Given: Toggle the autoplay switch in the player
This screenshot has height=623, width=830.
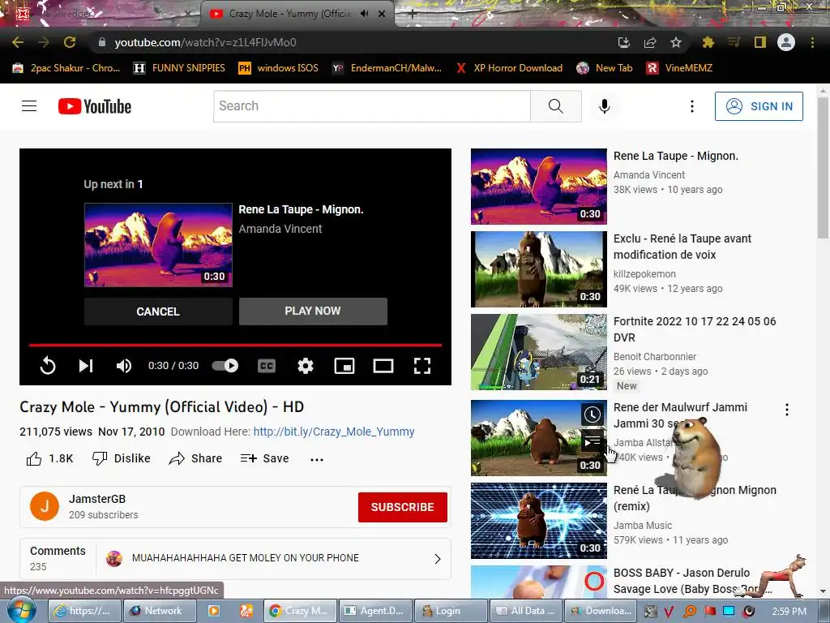Looking at the screenshot, I should (225, 366).
